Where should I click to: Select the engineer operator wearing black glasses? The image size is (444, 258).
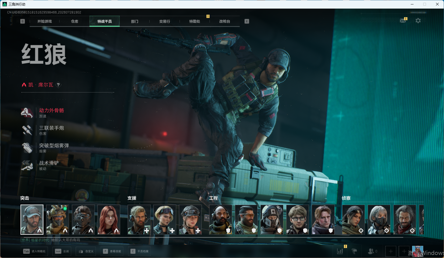(x=298, y=220)
